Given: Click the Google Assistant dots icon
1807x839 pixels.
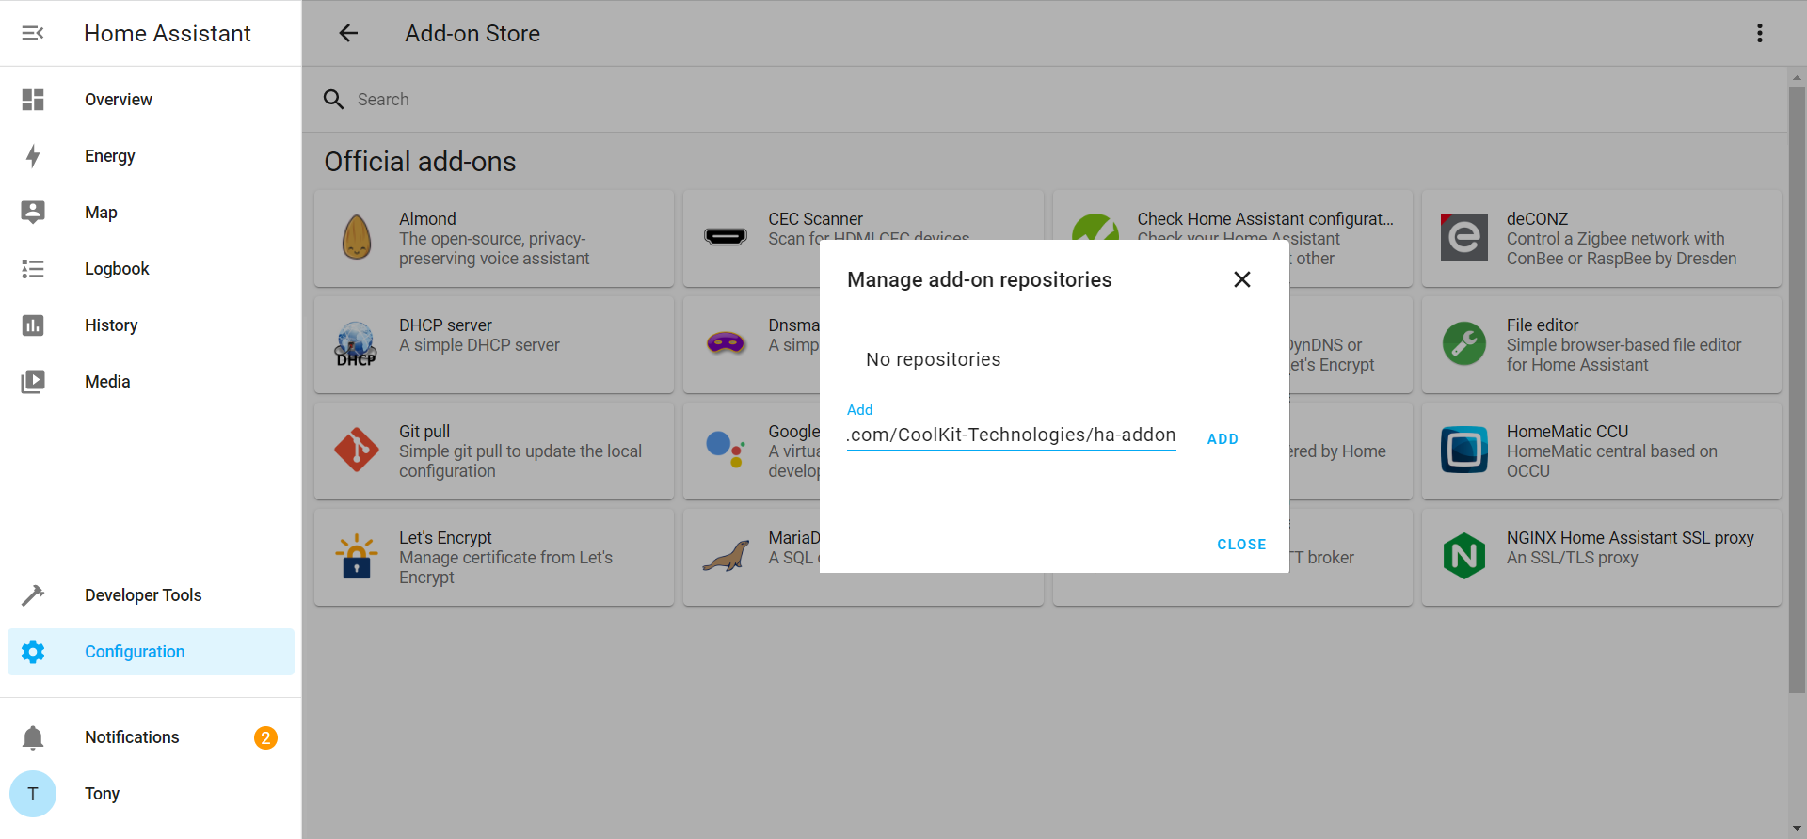Looking at the screenshot, I should (x=726, y=450).
